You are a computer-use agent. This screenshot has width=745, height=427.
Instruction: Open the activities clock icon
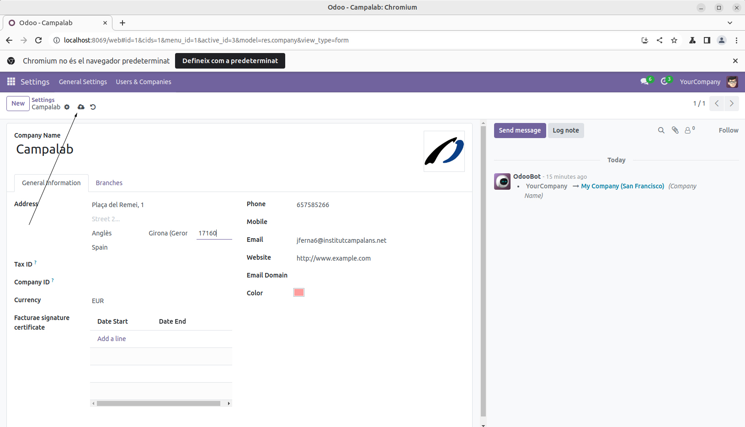click(665, 81)
